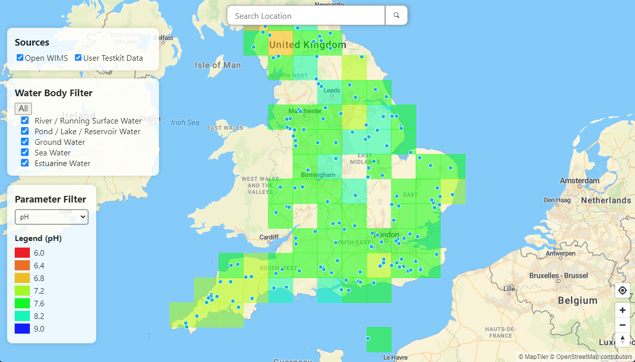Click the search magnifier icon button
The image size is (635, 362).
point(396,16)
